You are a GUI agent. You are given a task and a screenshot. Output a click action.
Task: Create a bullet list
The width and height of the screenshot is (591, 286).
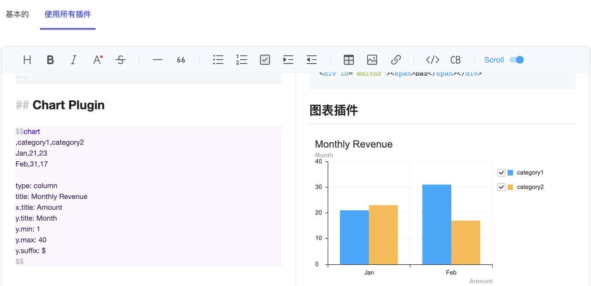click(x=218, y=60)
